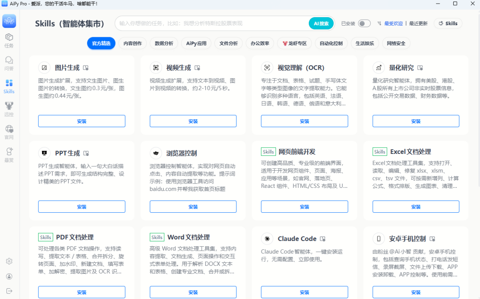Click the logout icon in the sidebar

tap(9, 291)
